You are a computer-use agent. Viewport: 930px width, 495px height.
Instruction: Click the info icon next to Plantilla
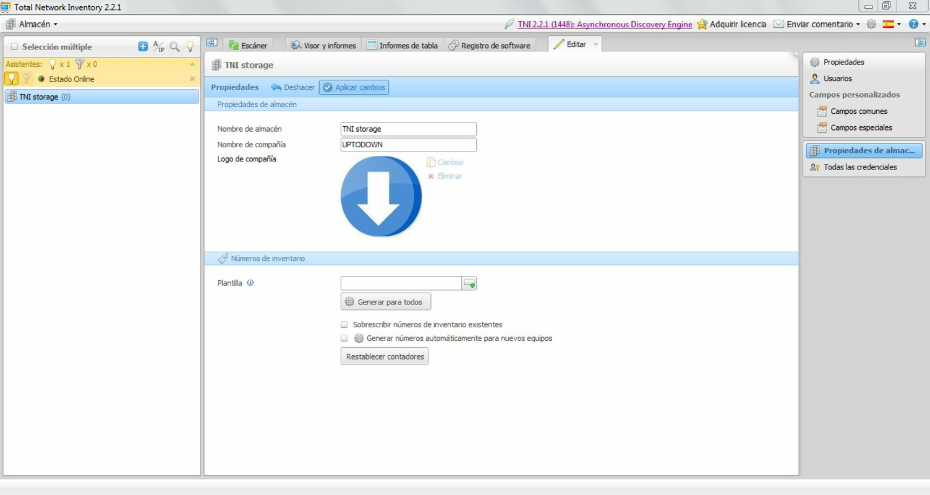click(250, 283)
